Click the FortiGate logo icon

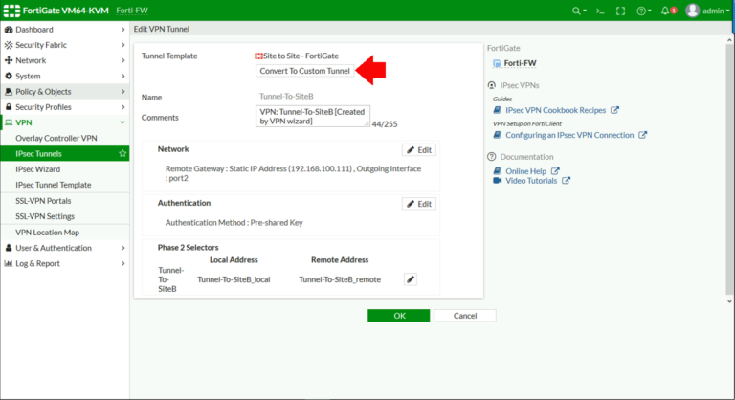click(11, 11)
